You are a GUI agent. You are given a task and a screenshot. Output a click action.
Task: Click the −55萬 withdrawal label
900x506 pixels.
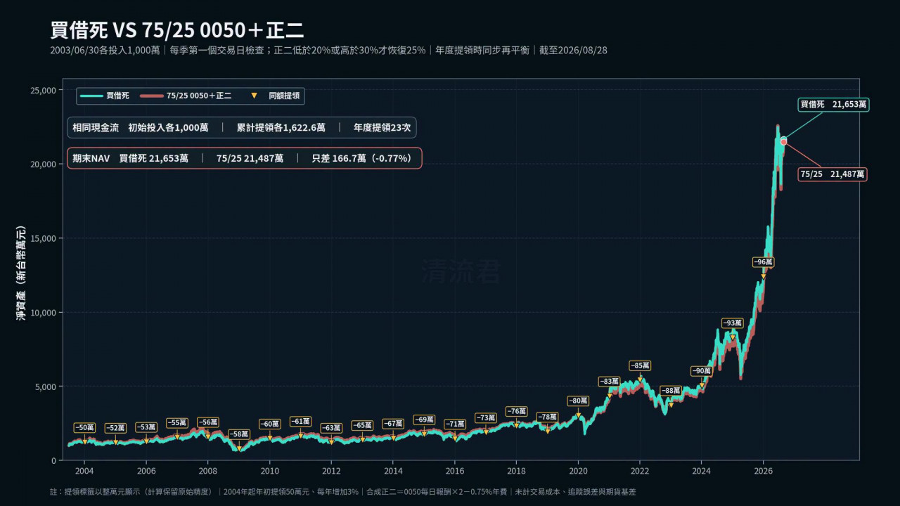point(177,423)
